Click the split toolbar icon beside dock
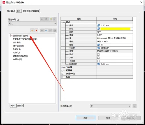 55,31
